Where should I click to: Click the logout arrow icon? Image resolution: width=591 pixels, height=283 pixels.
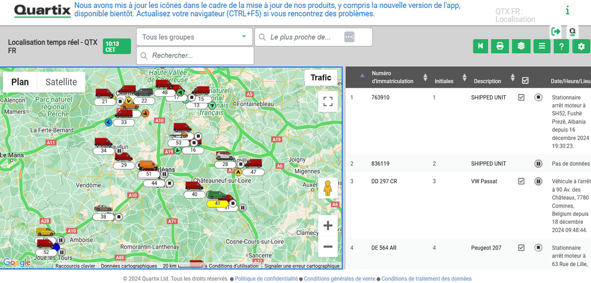pyautogui.click(x=556, y=32)
